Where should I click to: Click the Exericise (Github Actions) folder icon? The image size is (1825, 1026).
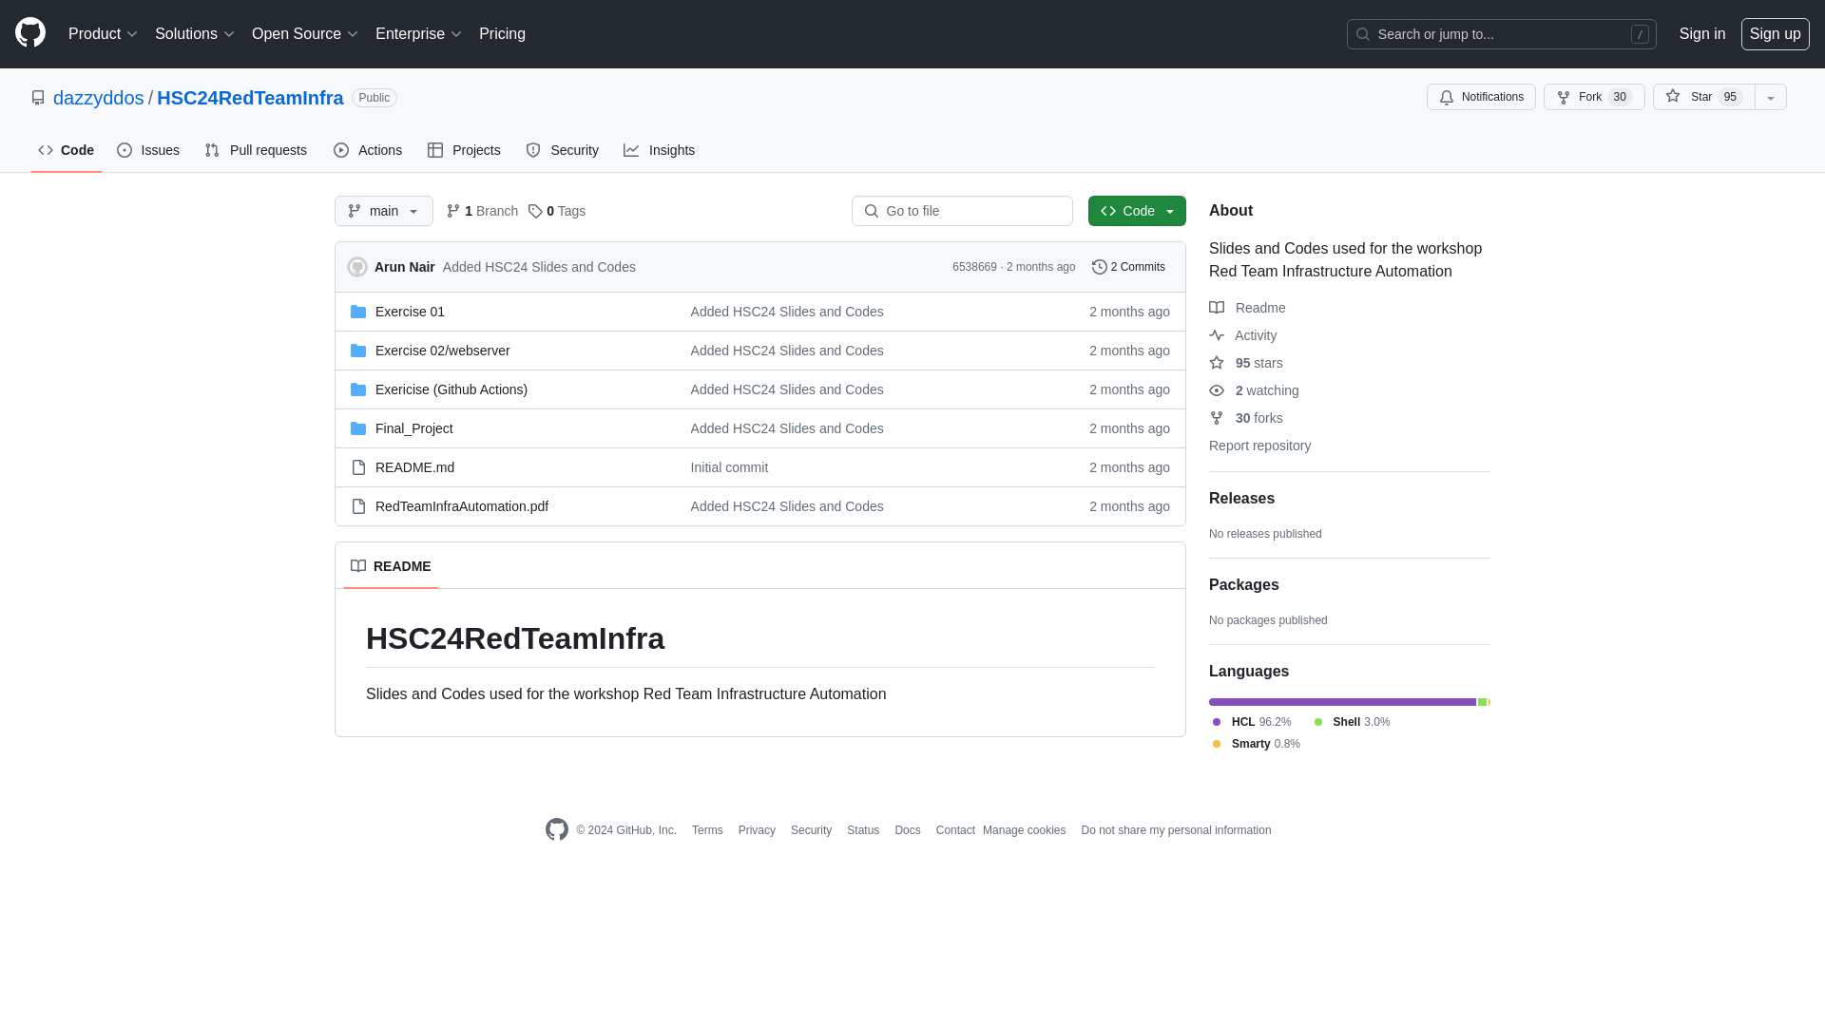pos(358,389)
